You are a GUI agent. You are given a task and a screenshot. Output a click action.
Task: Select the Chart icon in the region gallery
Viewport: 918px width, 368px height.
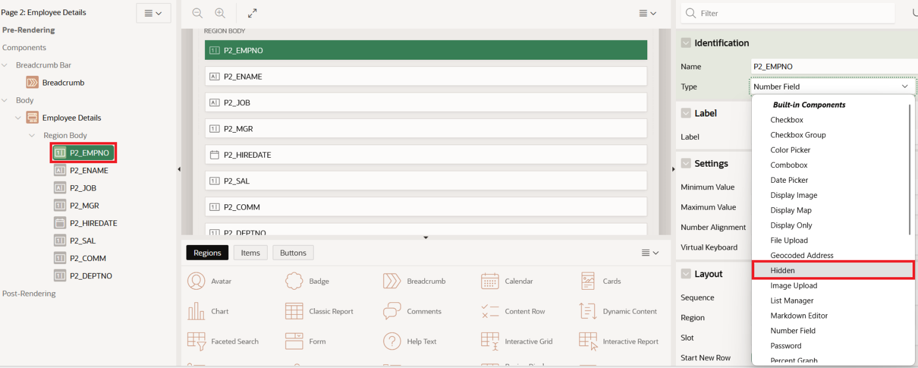coord(197,311)
